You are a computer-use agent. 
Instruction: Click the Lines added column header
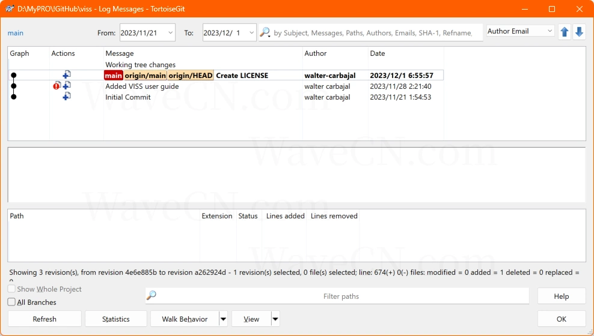pyautogui.click(x=285, y=216)
